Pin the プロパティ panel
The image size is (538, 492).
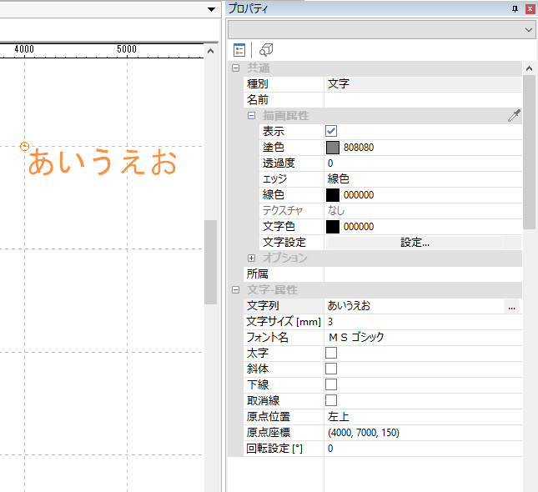(515, 8)
